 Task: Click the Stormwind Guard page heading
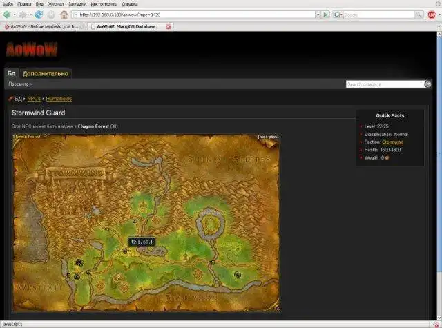pyautogui.click(x=39, y=113)
